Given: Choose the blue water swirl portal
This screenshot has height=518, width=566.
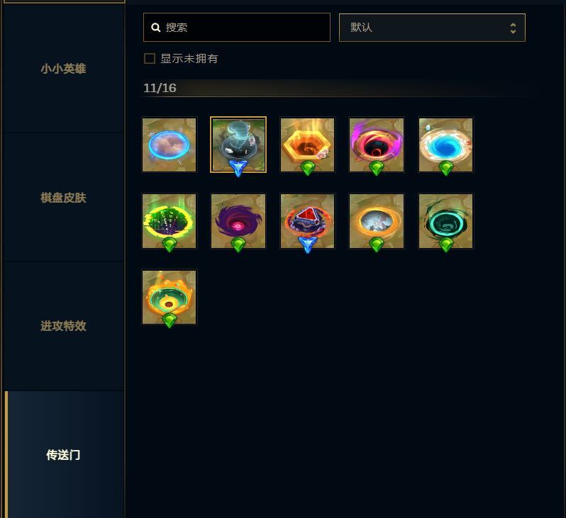Looking at the screenshot, I should pyautogui.click(x=446, y=145).
